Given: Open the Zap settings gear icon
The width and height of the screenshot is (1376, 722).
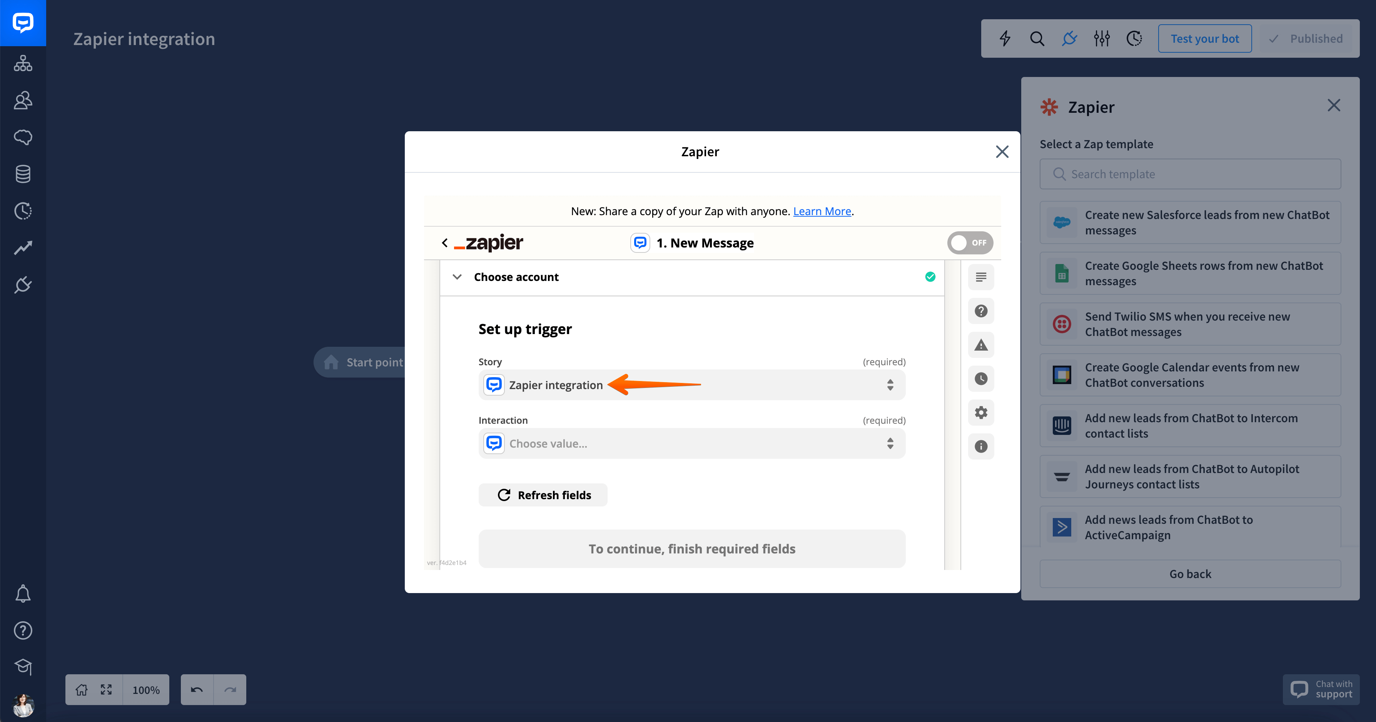Looking at the screenshot, I should tap(981, 413).
